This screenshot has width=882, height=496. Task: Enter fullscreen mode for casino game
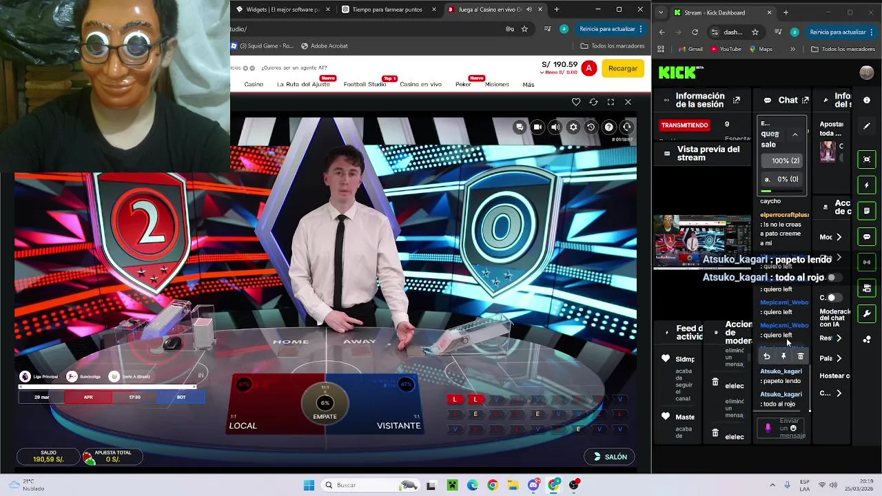tap(611, 102)
